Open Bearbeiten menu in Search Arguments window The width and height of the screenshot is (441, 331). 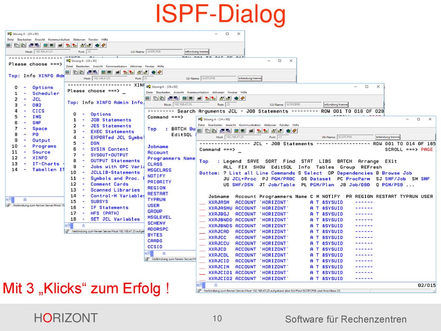pyautogui.click(x=163, y=92)
